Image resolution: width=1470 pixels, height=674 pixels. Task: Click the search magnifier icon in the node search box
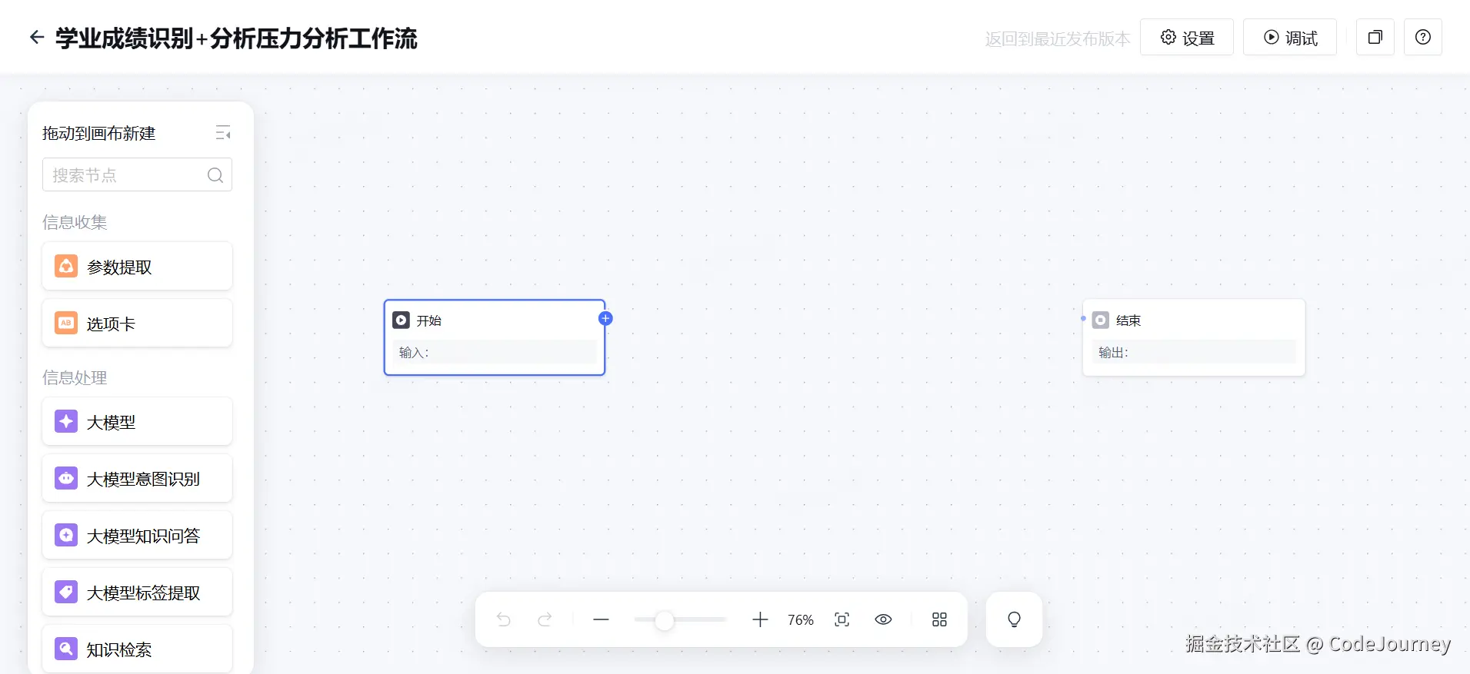[215, 175]
